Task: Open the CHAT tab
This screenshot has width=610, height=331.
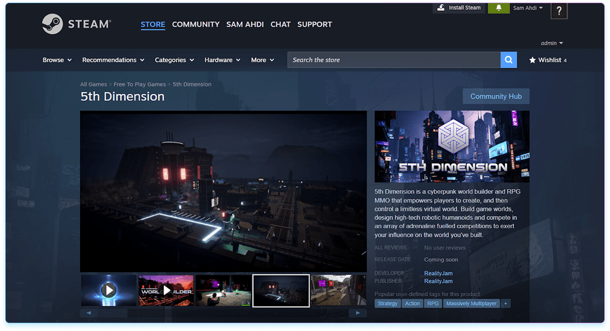Action: point(281,24)
